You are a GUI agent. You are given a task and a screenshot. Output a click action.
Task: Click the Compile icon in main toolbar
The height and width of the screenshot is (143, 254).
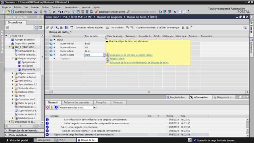[73, 12]
